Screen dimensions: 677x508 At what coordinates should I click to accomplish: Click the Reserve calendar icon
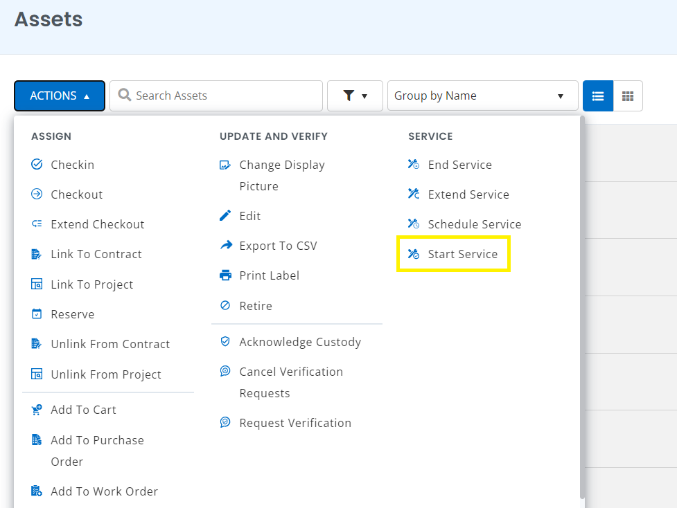click(37, 314)
